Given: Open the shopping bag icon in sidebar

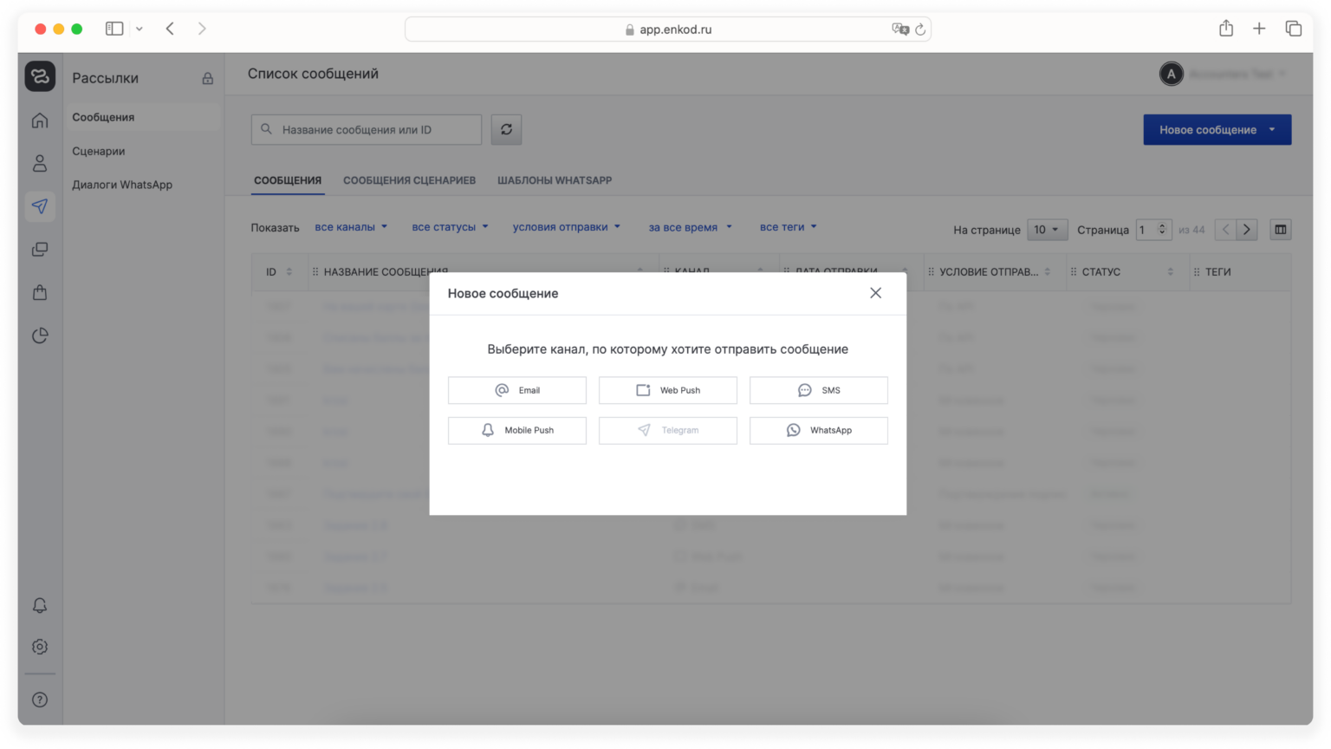Looking at the screenshot, I should (x=40, y=293).
